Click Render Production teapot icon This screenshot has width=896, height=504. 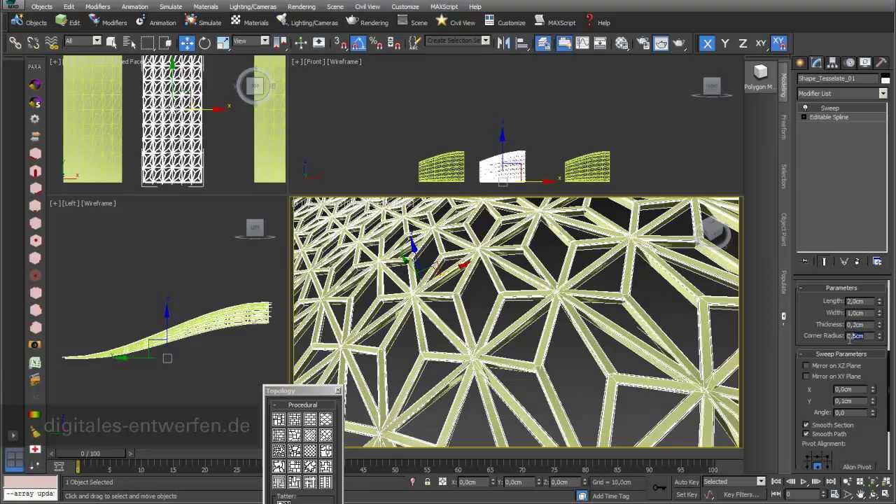(x=679, y=43)
